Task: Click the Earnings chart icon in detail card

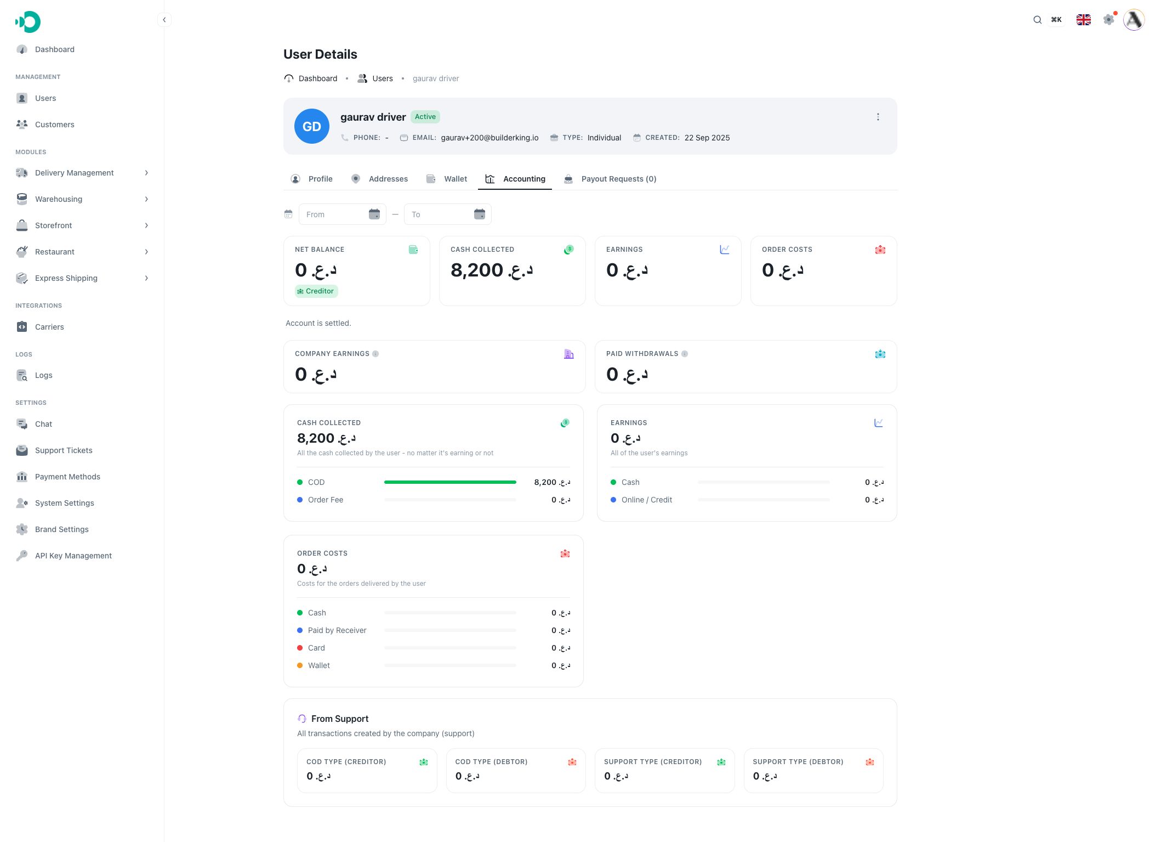Action: [879, 423]
